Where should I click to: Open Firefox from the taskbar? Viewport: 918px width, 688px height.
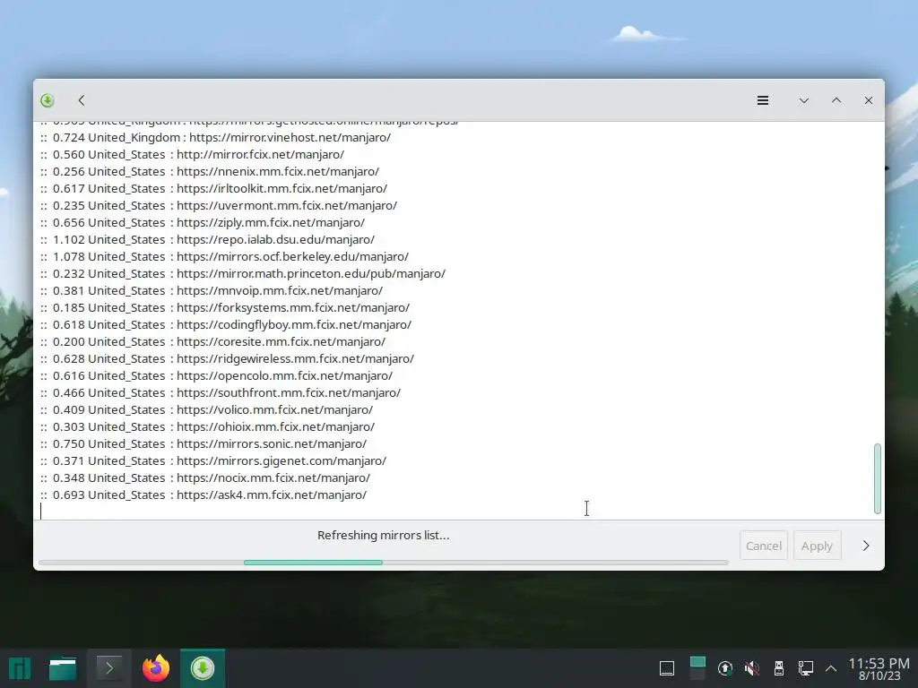(x=156, y=668)
